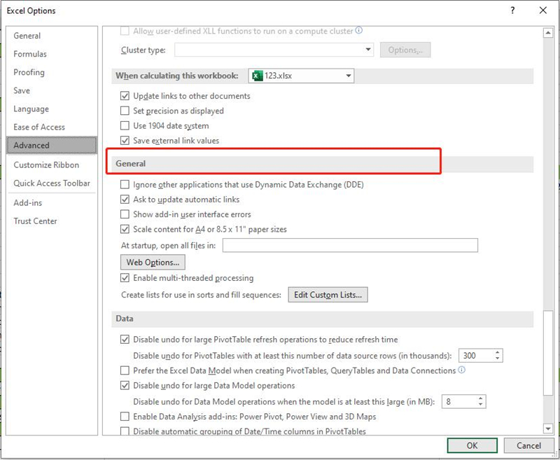Toggle Enable multi-threaded processing checkbox
The width and height of the screenshot is (560, 460).
[125, 278]
